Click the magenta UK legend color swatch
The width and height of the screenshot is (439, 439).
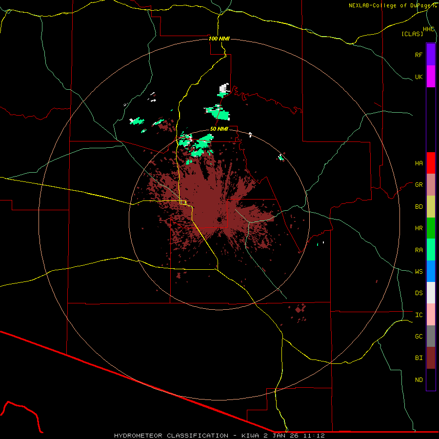(x=431, y=77)
